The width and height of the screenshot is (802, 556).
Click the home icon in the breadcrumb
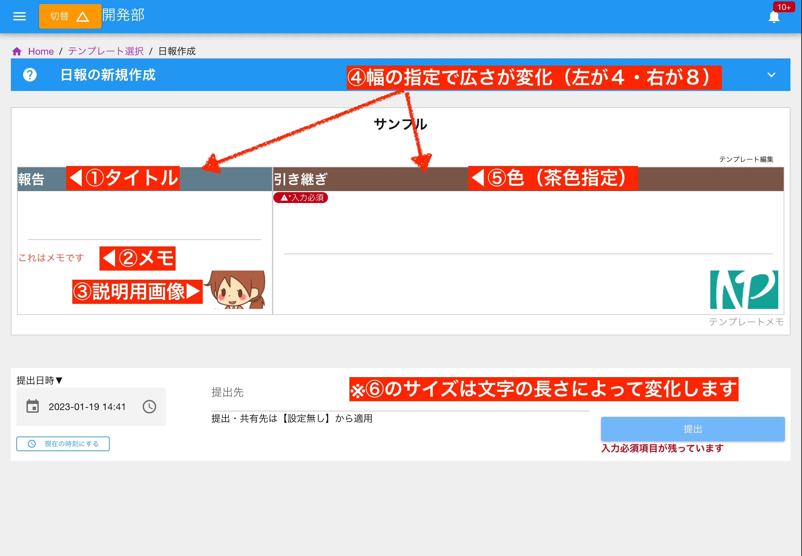(x=17, y=51)
